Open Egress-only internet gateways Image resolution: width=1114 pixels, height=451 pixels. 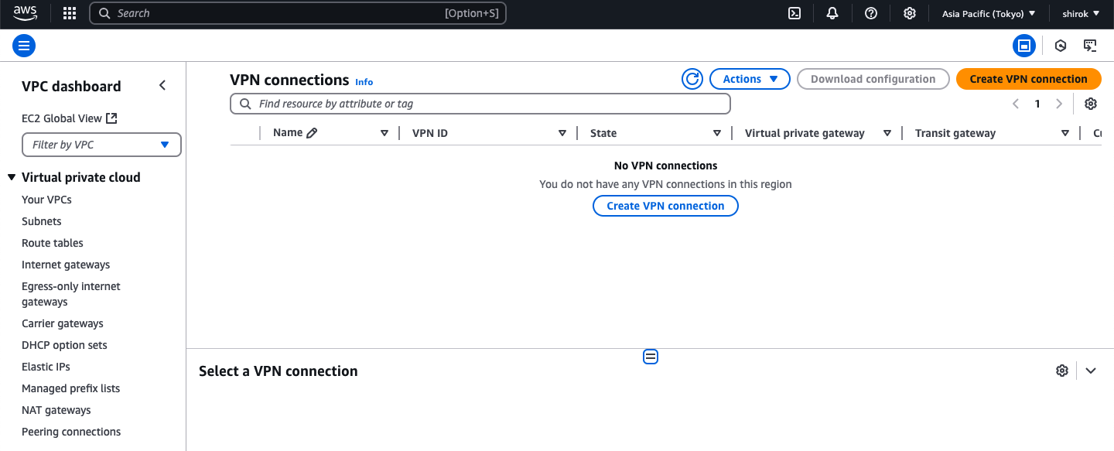(71, 294)
